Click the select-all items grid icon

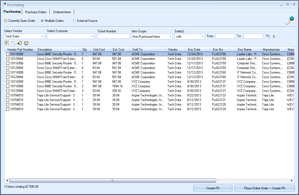point(7,43)
